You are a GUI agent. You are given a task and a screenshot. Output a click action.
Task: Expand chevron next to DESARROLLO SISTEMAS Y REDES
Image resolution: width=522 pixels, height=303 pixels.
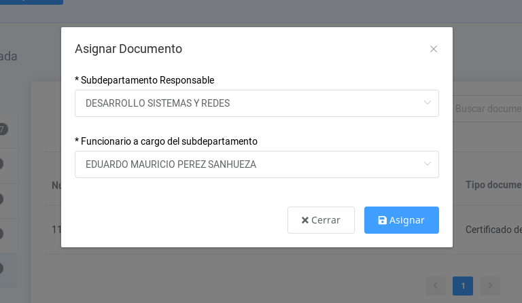428,103
